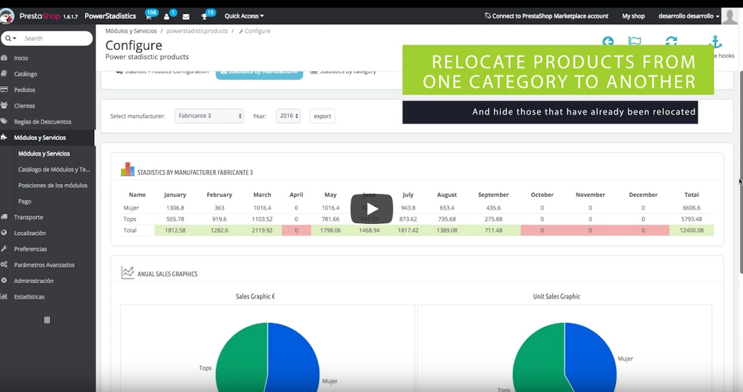Screen dimensions: 743x392
Task: Click the Parámetros Avanzados gears icon
Action: pyautogui.click(x=4, y=265)
